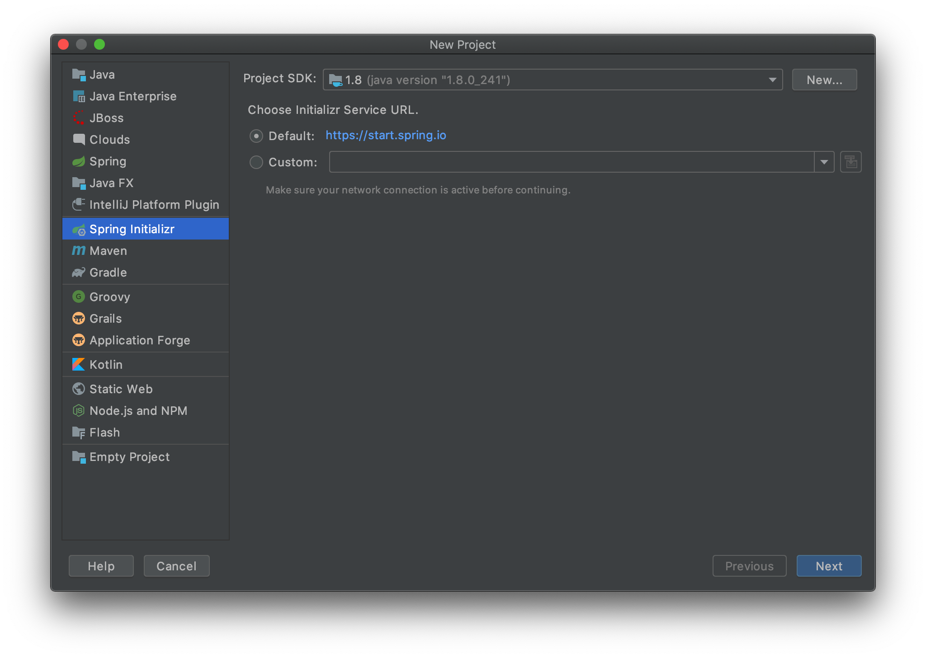The height and width of the screenshot is (658, 926).
Task: Select the Static Web entry
Action: coord(146,389)
